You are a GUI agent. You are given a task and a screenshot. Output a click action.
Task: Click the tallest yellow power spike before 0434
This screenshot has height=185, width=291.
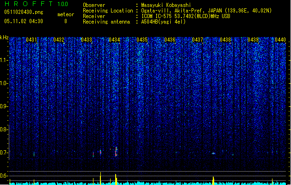(x=100, y=179)
